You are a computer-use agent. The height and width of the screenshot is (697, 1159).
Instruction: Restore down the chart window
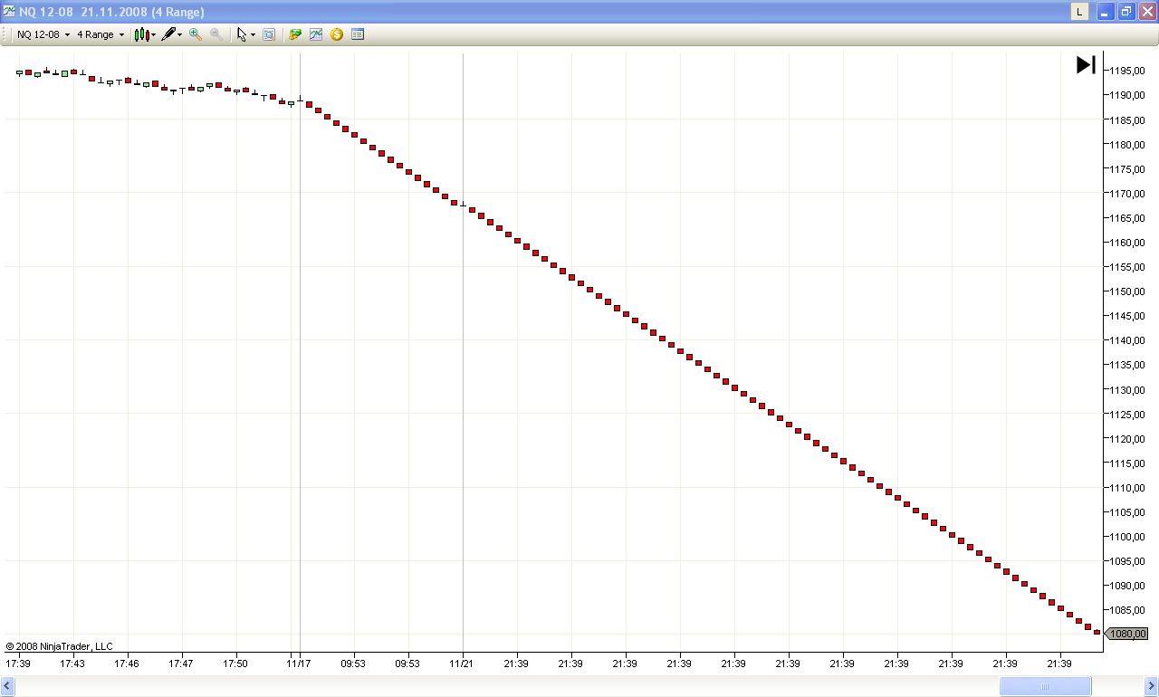pyautogui.click(x=1126, y=12)
